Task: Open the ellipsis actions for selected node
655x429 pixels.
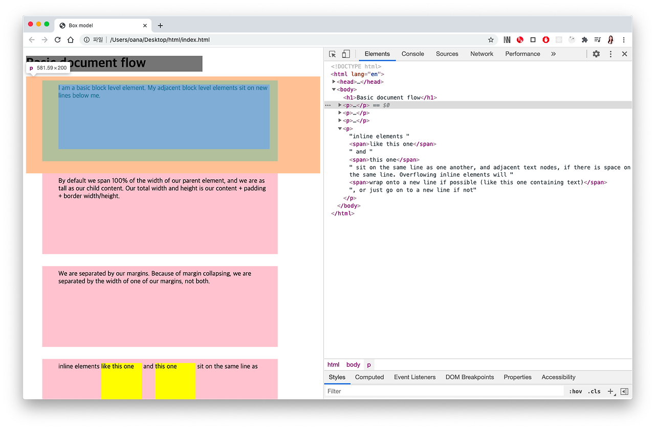Action: point(328,105)
